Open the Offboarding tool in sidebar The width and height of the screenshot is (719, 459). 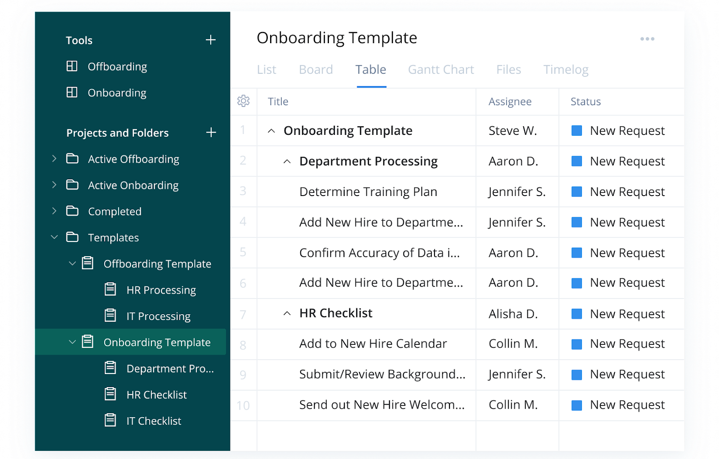[x=116, y=66]
